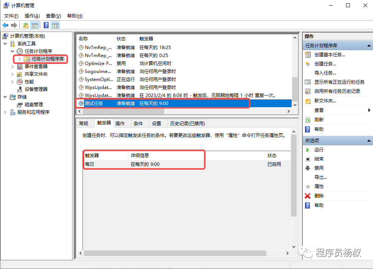Click the 状态 column header in task list

pos(126,38)
